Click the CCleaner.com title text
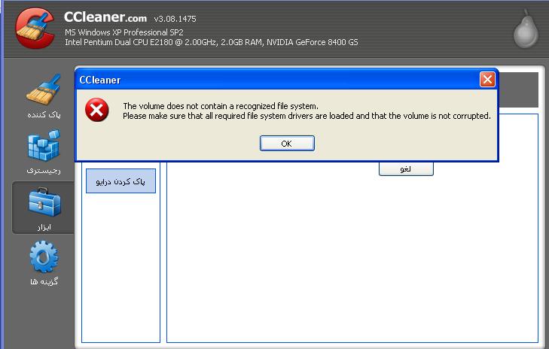The width and height of the screenshot is (549, 349). coord(105,17)
